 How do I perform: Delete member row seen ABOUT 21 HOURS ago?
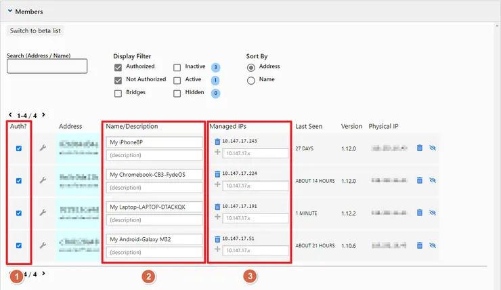coord(420,245)
